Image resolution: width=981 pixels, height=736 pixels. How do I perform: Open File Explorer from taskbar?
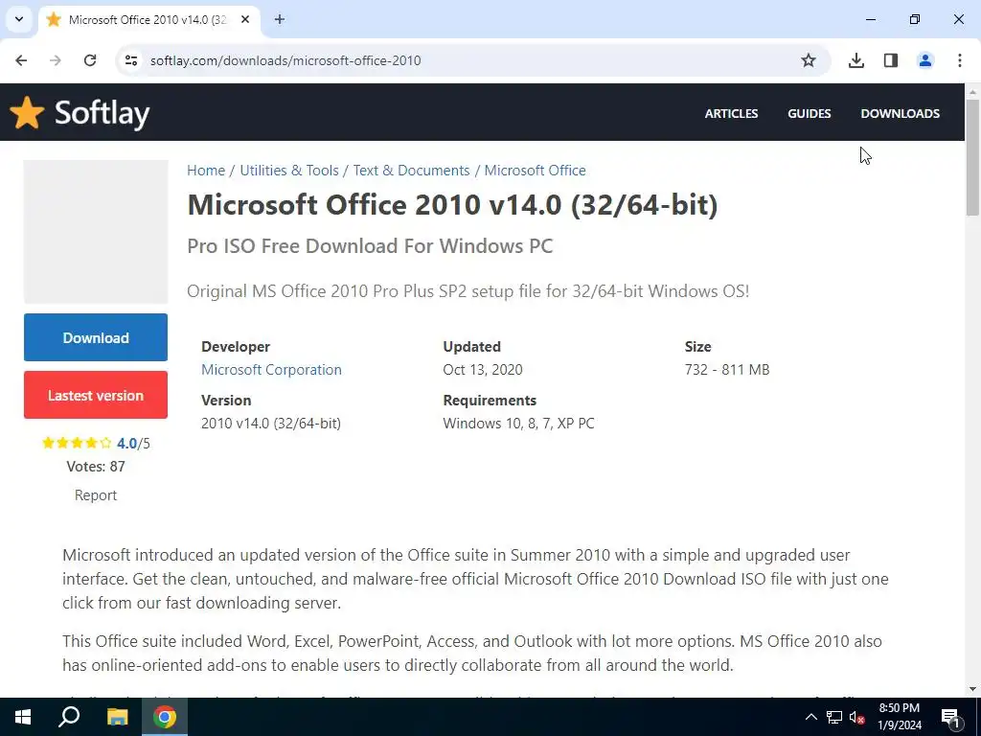pyautogui.click(x=117, y=717)
